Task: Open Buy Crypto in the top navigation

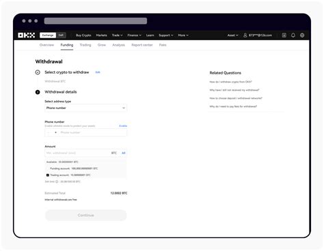Action: pyautogui.click(x=83, y=35)
